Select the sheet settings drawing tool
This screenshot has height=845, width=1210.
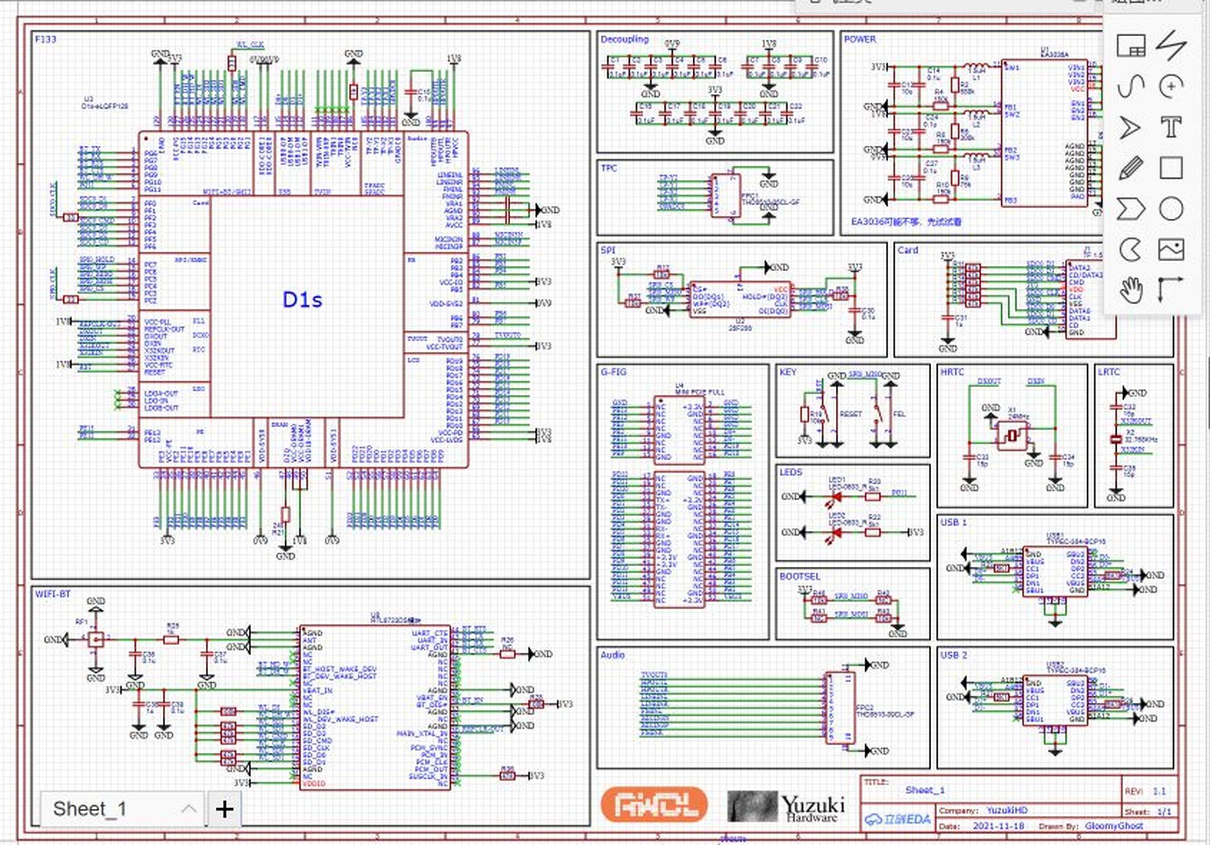1131,45
